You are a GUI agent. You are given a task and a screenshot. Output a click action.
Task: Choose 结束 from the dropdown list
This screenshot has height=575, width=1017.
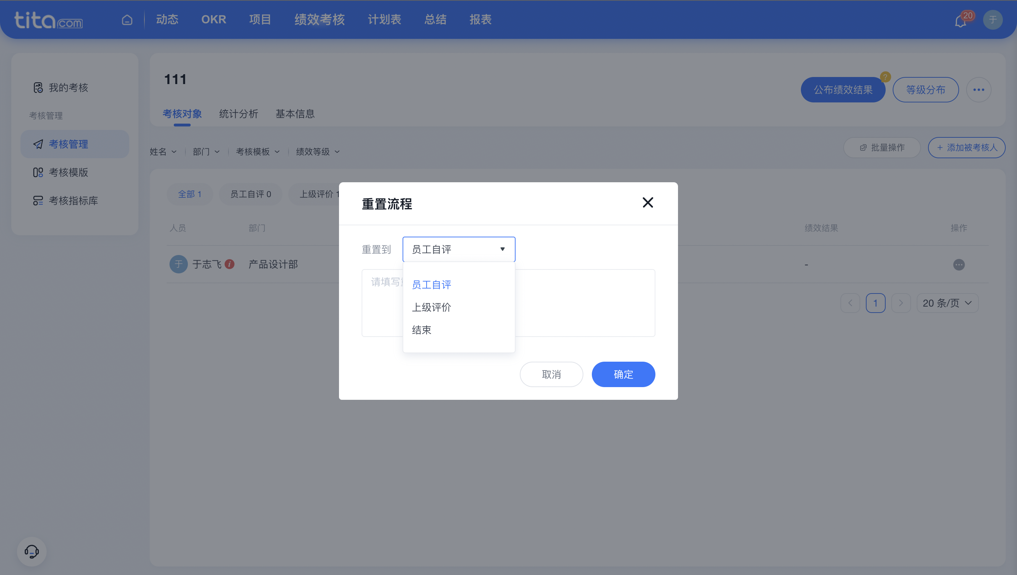[x=459, y=330]
